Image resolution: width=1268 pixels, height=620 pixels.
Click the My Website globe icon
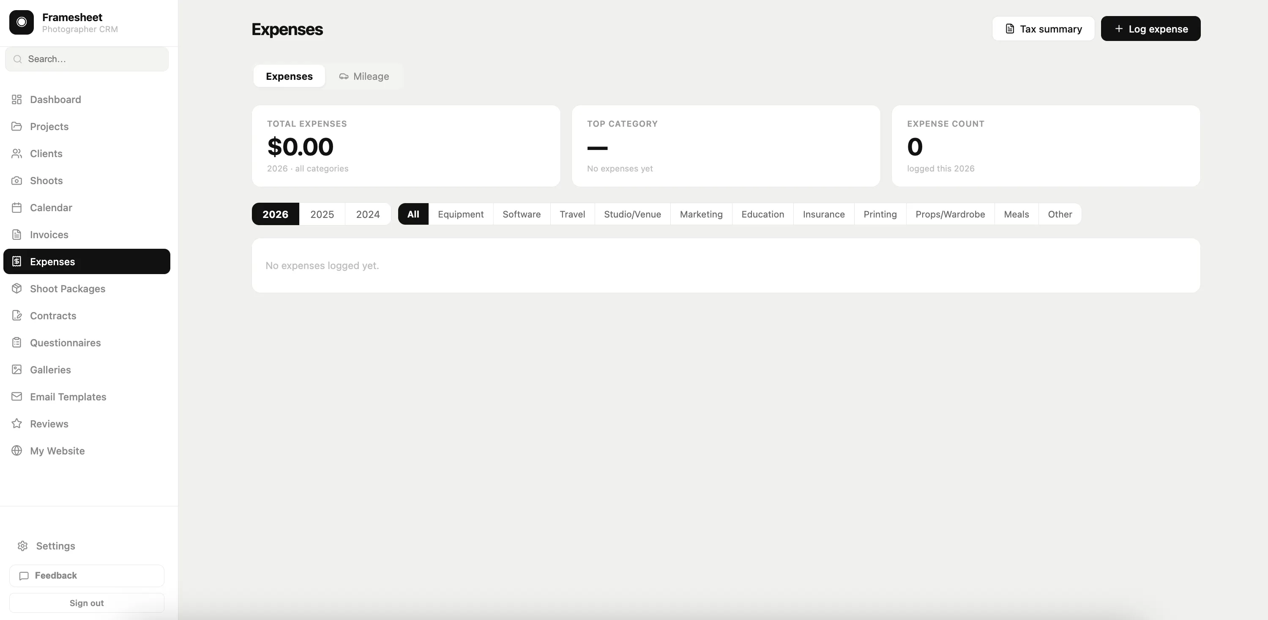pos(17,451)
